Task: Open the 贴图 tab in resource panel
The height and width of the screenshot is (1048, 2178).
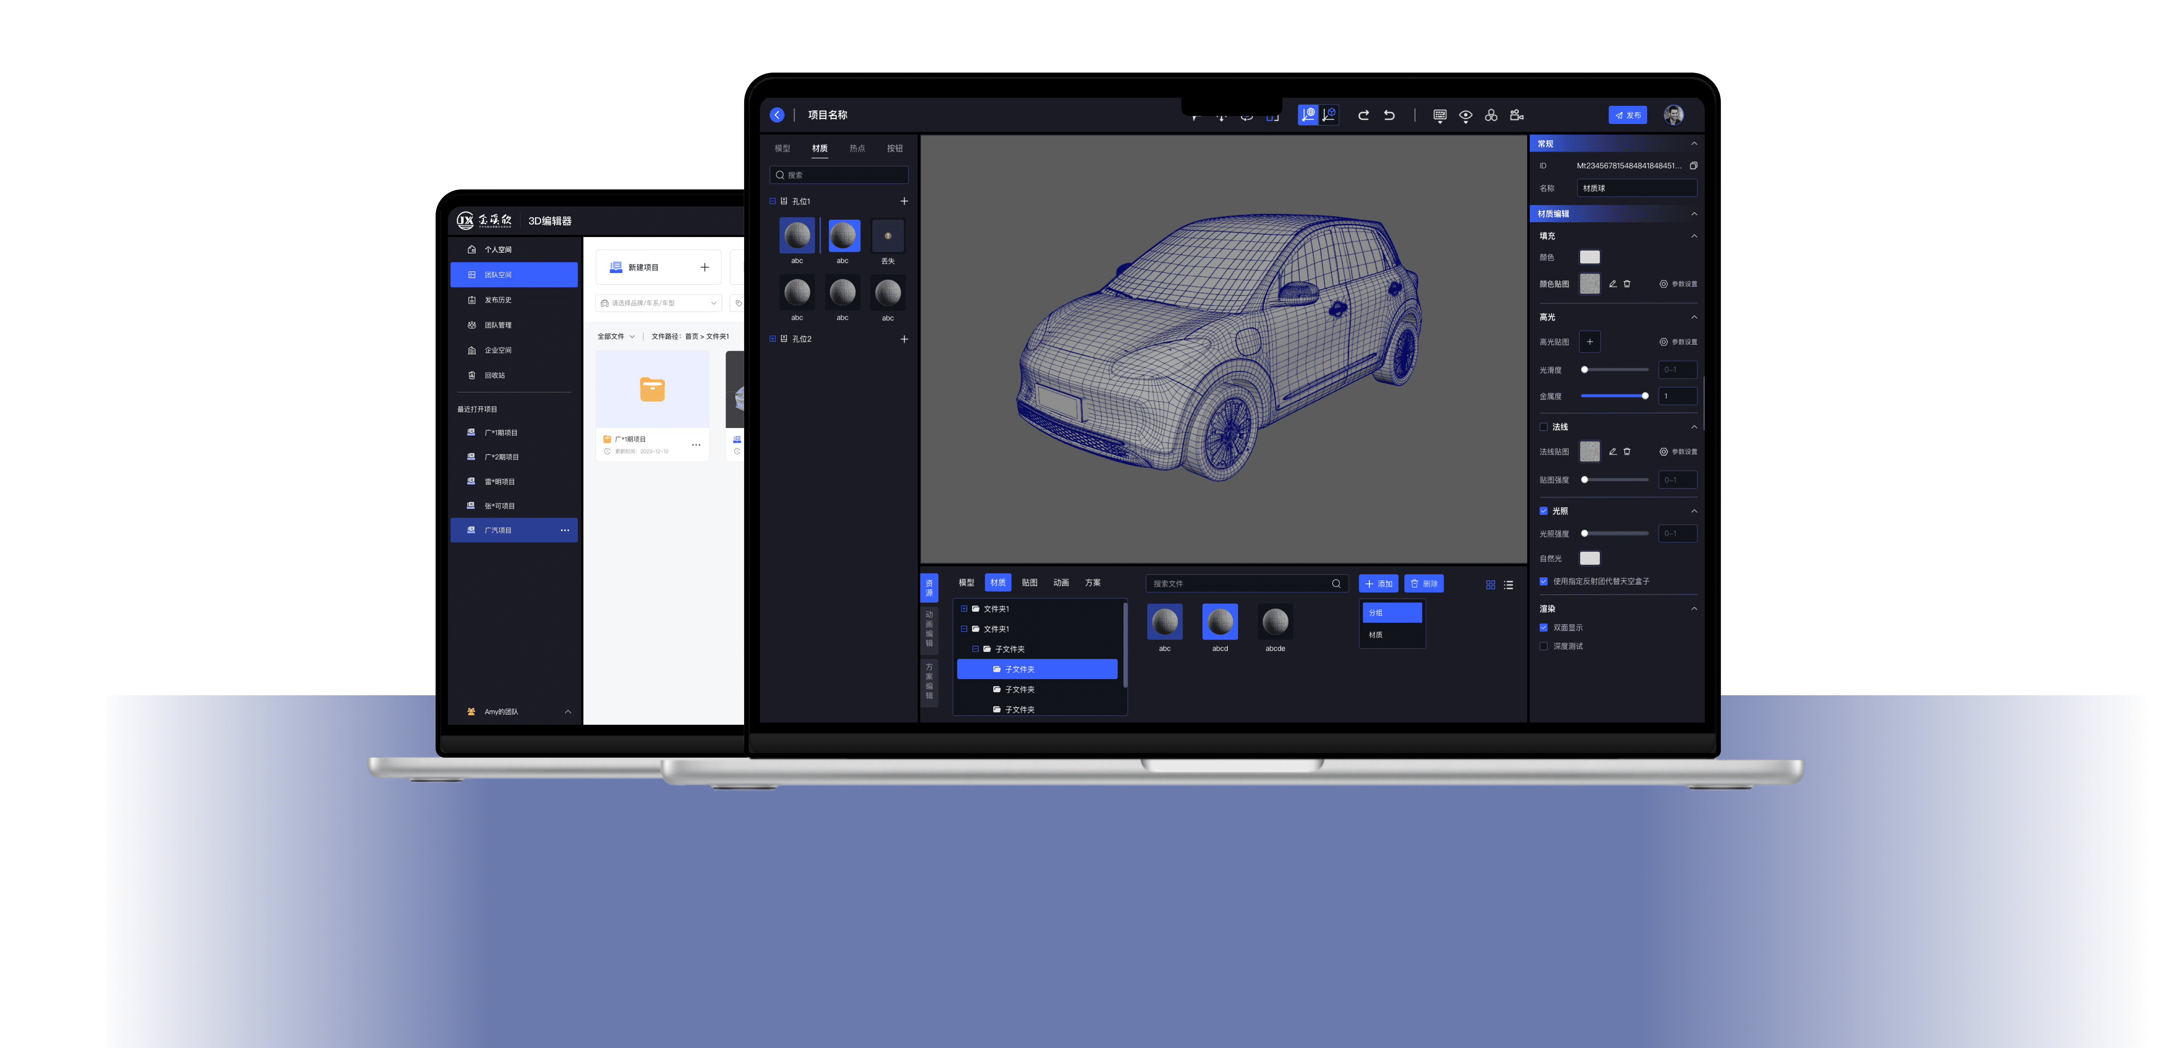Action: 1029,582
